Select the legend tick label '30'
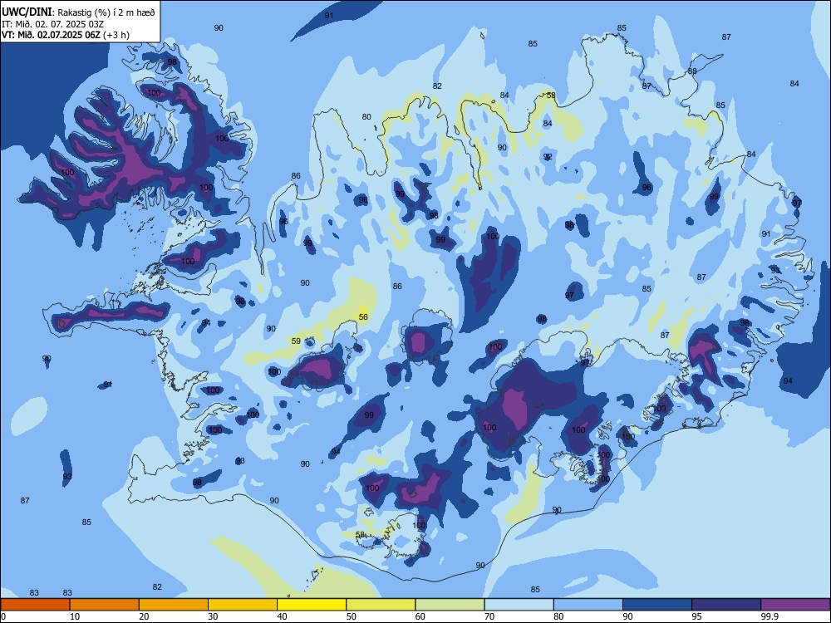 click(x=213, y=616)
